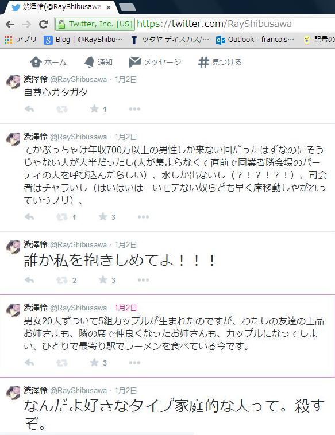Image resolution: width=335 pixels, height=435 pixels.
Task: Open 通知 notifications
Action: click(x=99, y=62)
